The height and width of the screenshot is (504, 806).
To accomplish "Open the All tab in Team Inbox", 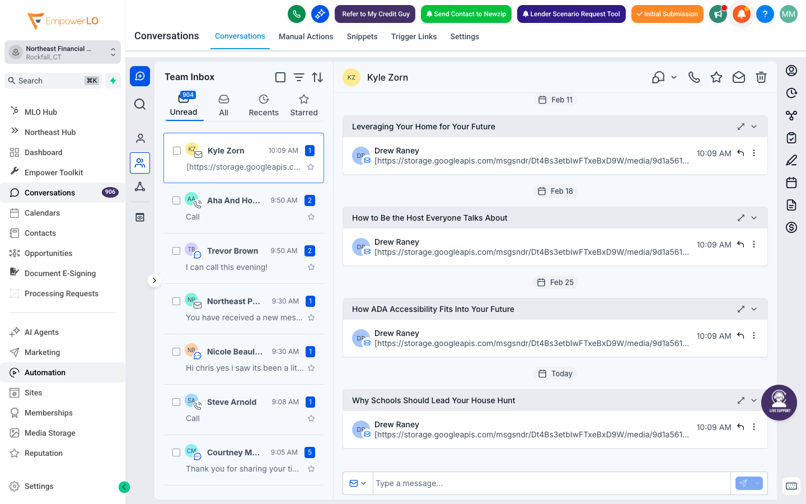I will pos(223,105).
